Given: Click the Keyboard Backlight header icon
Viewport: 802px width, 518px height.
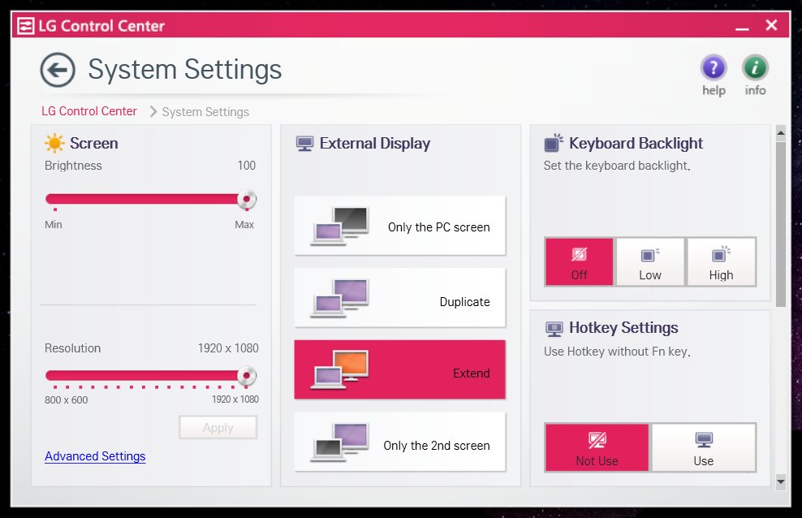Looking at the screenshot, I should pyautogui.click(x=554, y=143).
